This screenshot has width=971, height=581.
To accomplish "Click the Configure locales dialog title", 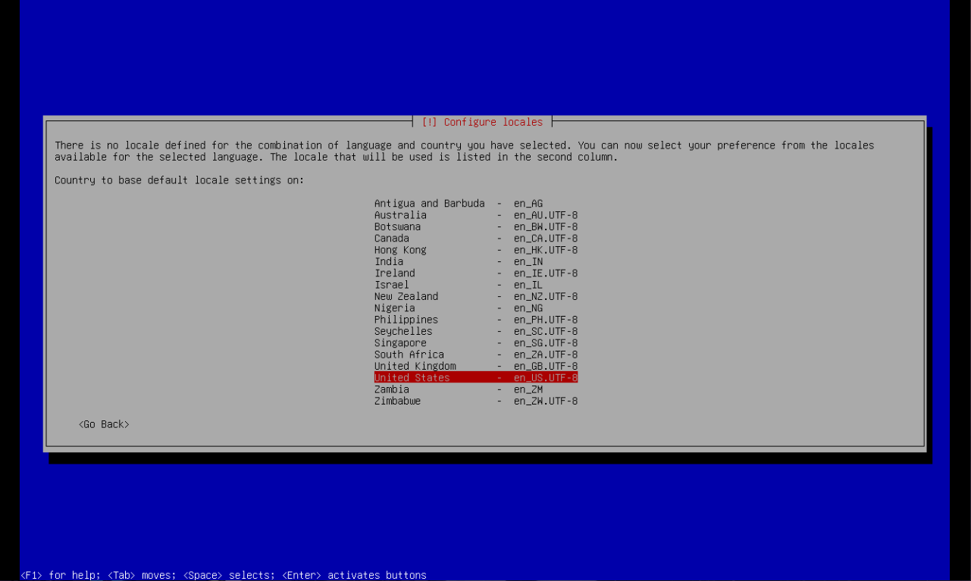I will (483, 122).
